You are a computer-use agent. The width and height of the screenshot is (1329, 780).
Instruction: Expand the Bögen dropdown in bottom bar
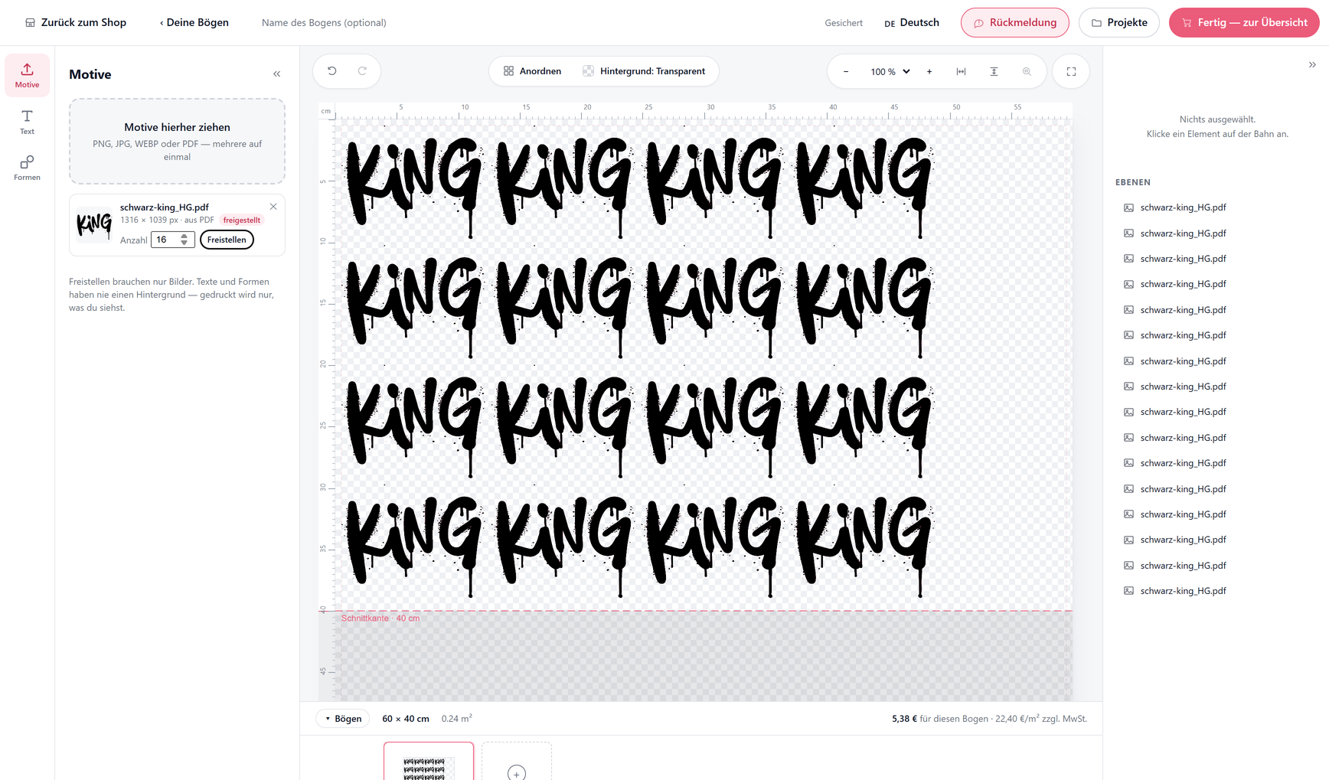[343, 719]
